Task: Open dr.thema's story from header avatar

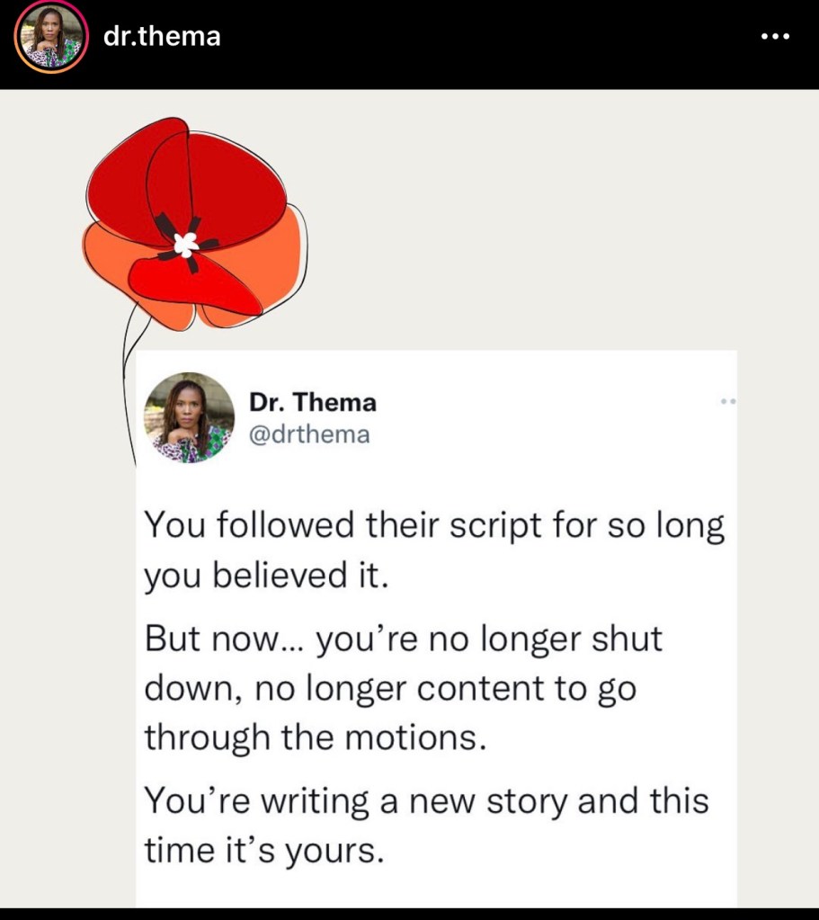Action: coord(51,37)
